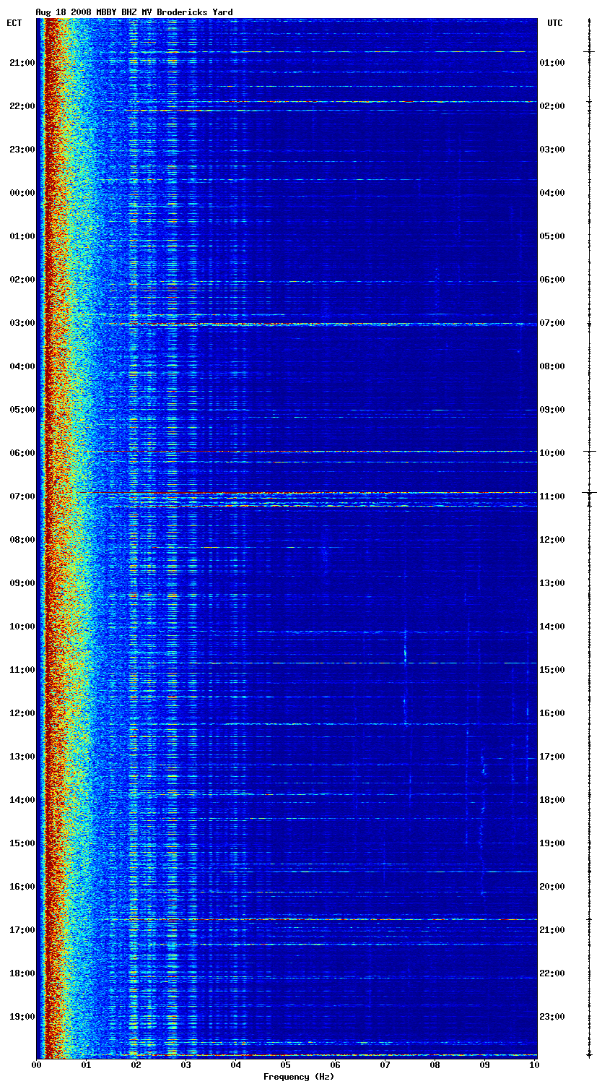The height and width of the screenshot is (1084, 615).
Task: Click the 10:00 ECT time label
Action: (x=22, y=627)
